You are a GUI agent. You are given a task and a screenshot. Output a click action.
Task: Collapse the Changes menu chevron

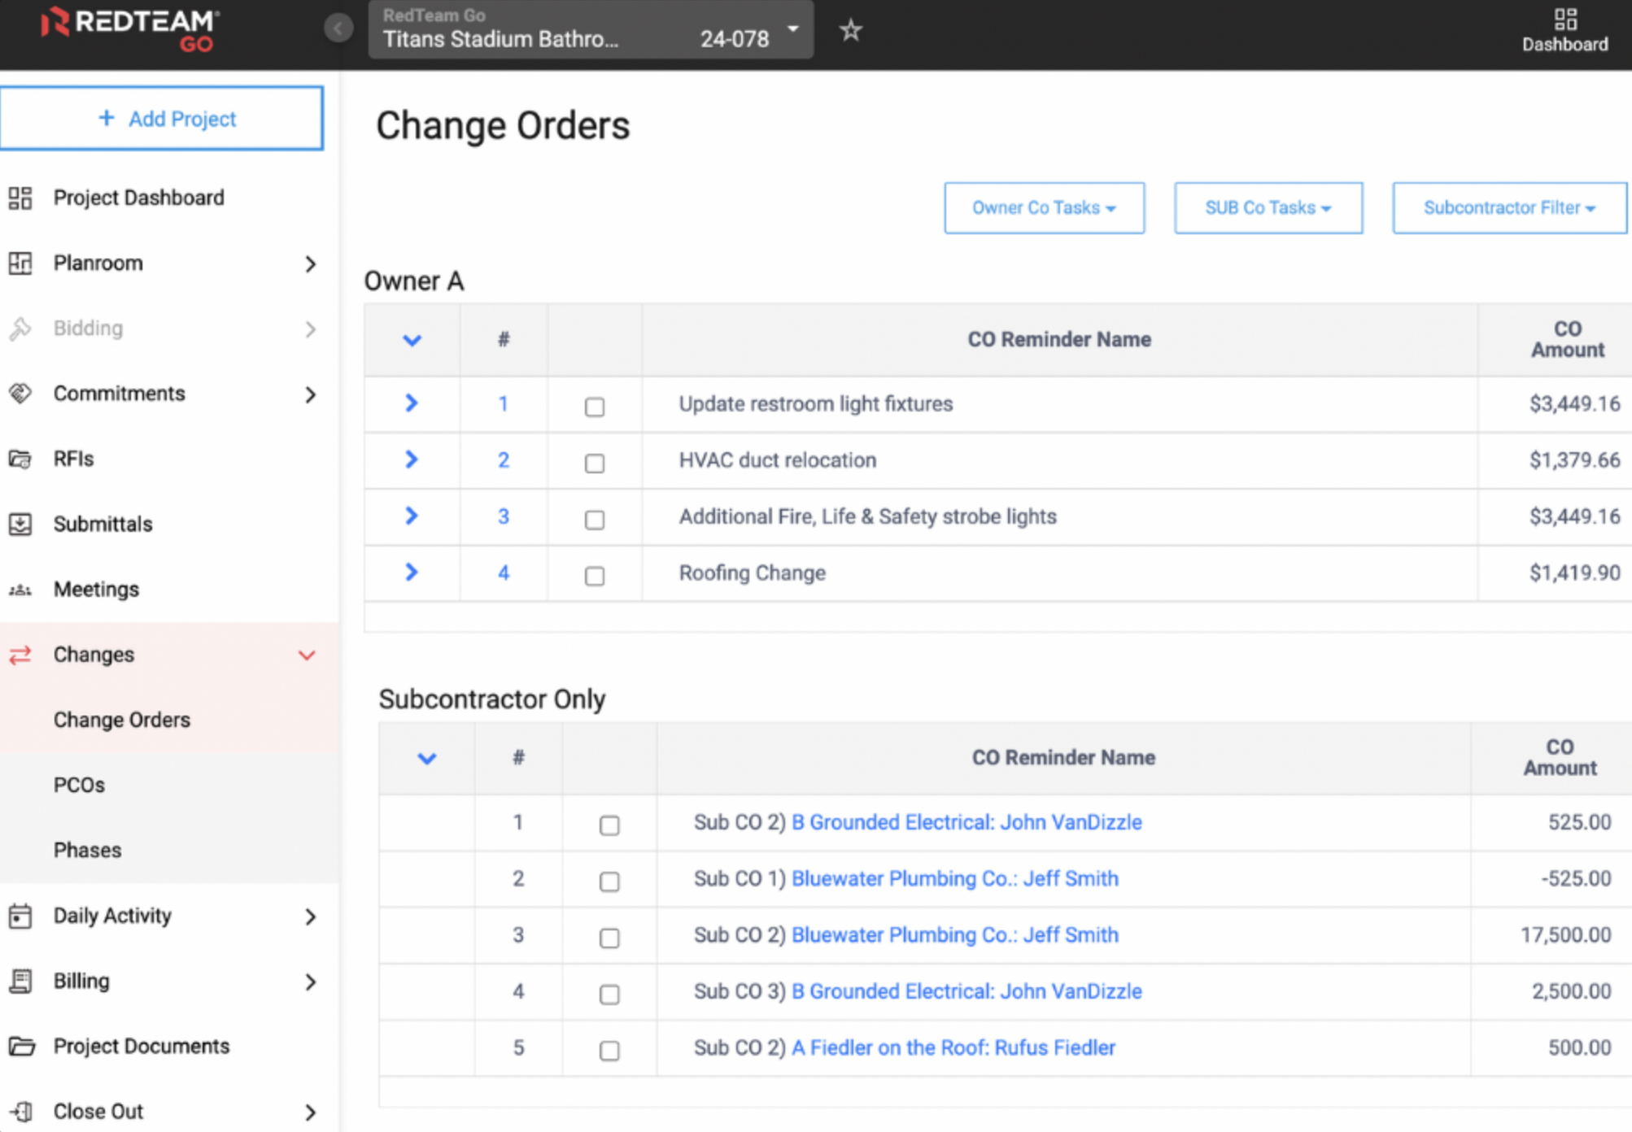click(307, 655)
